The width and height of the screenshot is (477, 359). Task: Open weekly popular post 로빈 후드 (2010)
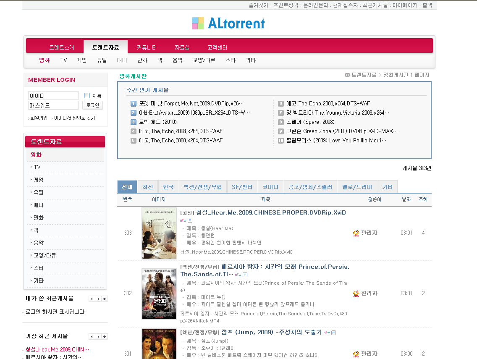point(158,122)
